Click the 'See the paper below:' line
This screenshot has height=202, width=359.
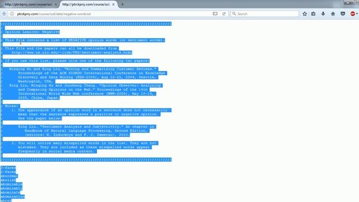coord(40,118)
